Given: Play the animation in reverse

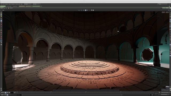Looking at the screenshot, I should [4, 93].
